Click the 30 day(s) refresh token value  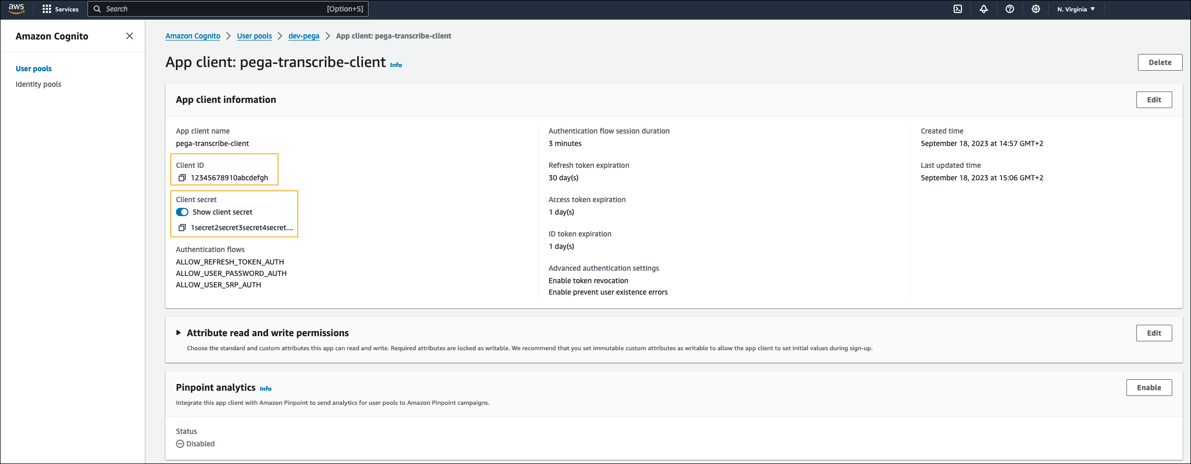point(563,178)
